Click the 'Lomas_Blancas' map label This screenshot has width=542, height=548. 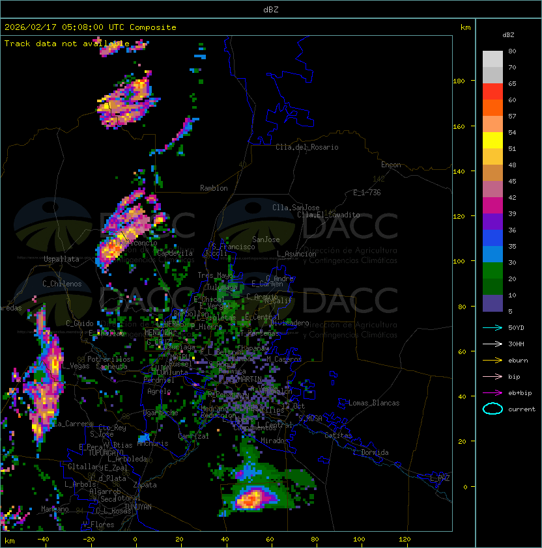[x=374, y=403]
